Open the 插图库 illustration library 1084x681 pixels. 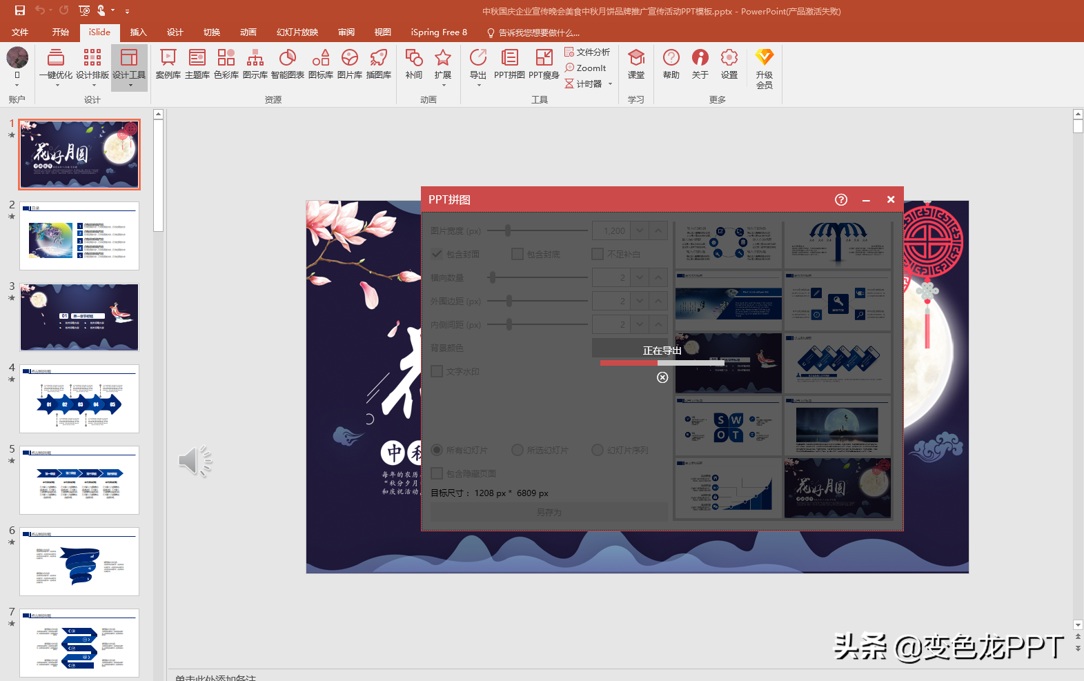pyautogui.click(x=379, y=64)
